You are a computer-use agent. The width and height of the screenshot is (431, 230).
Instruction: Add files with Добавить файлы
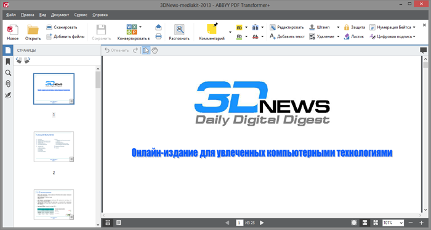[65, 36]
